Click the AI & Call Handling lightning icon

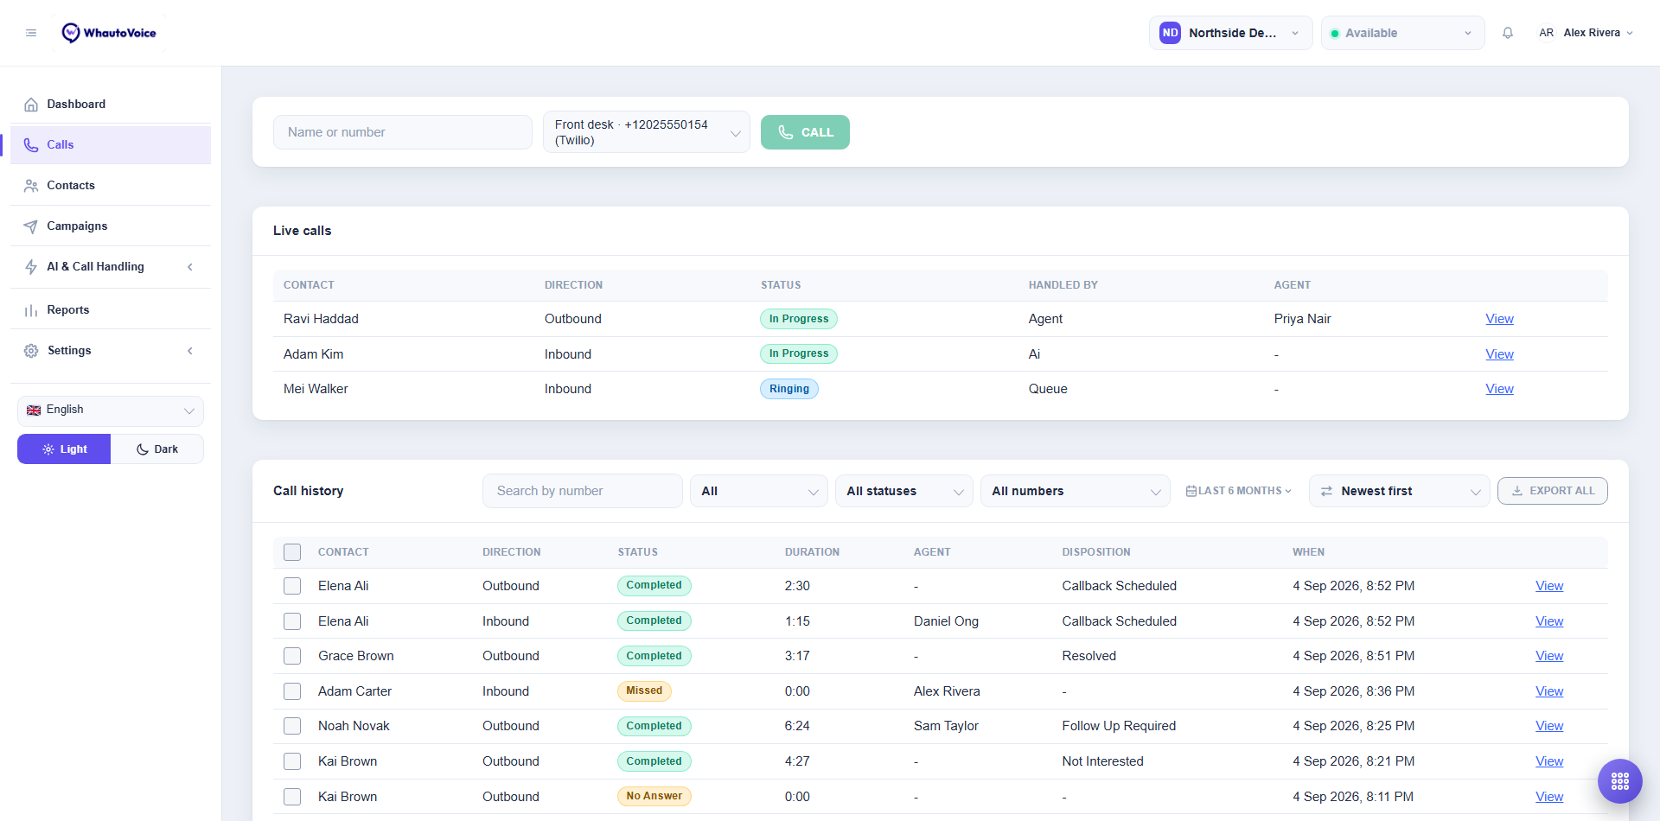pyautogui.click(x=31, y=267)
